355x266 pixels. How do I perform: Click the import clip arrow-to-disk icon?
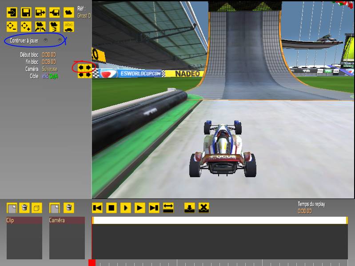point(55,12)
